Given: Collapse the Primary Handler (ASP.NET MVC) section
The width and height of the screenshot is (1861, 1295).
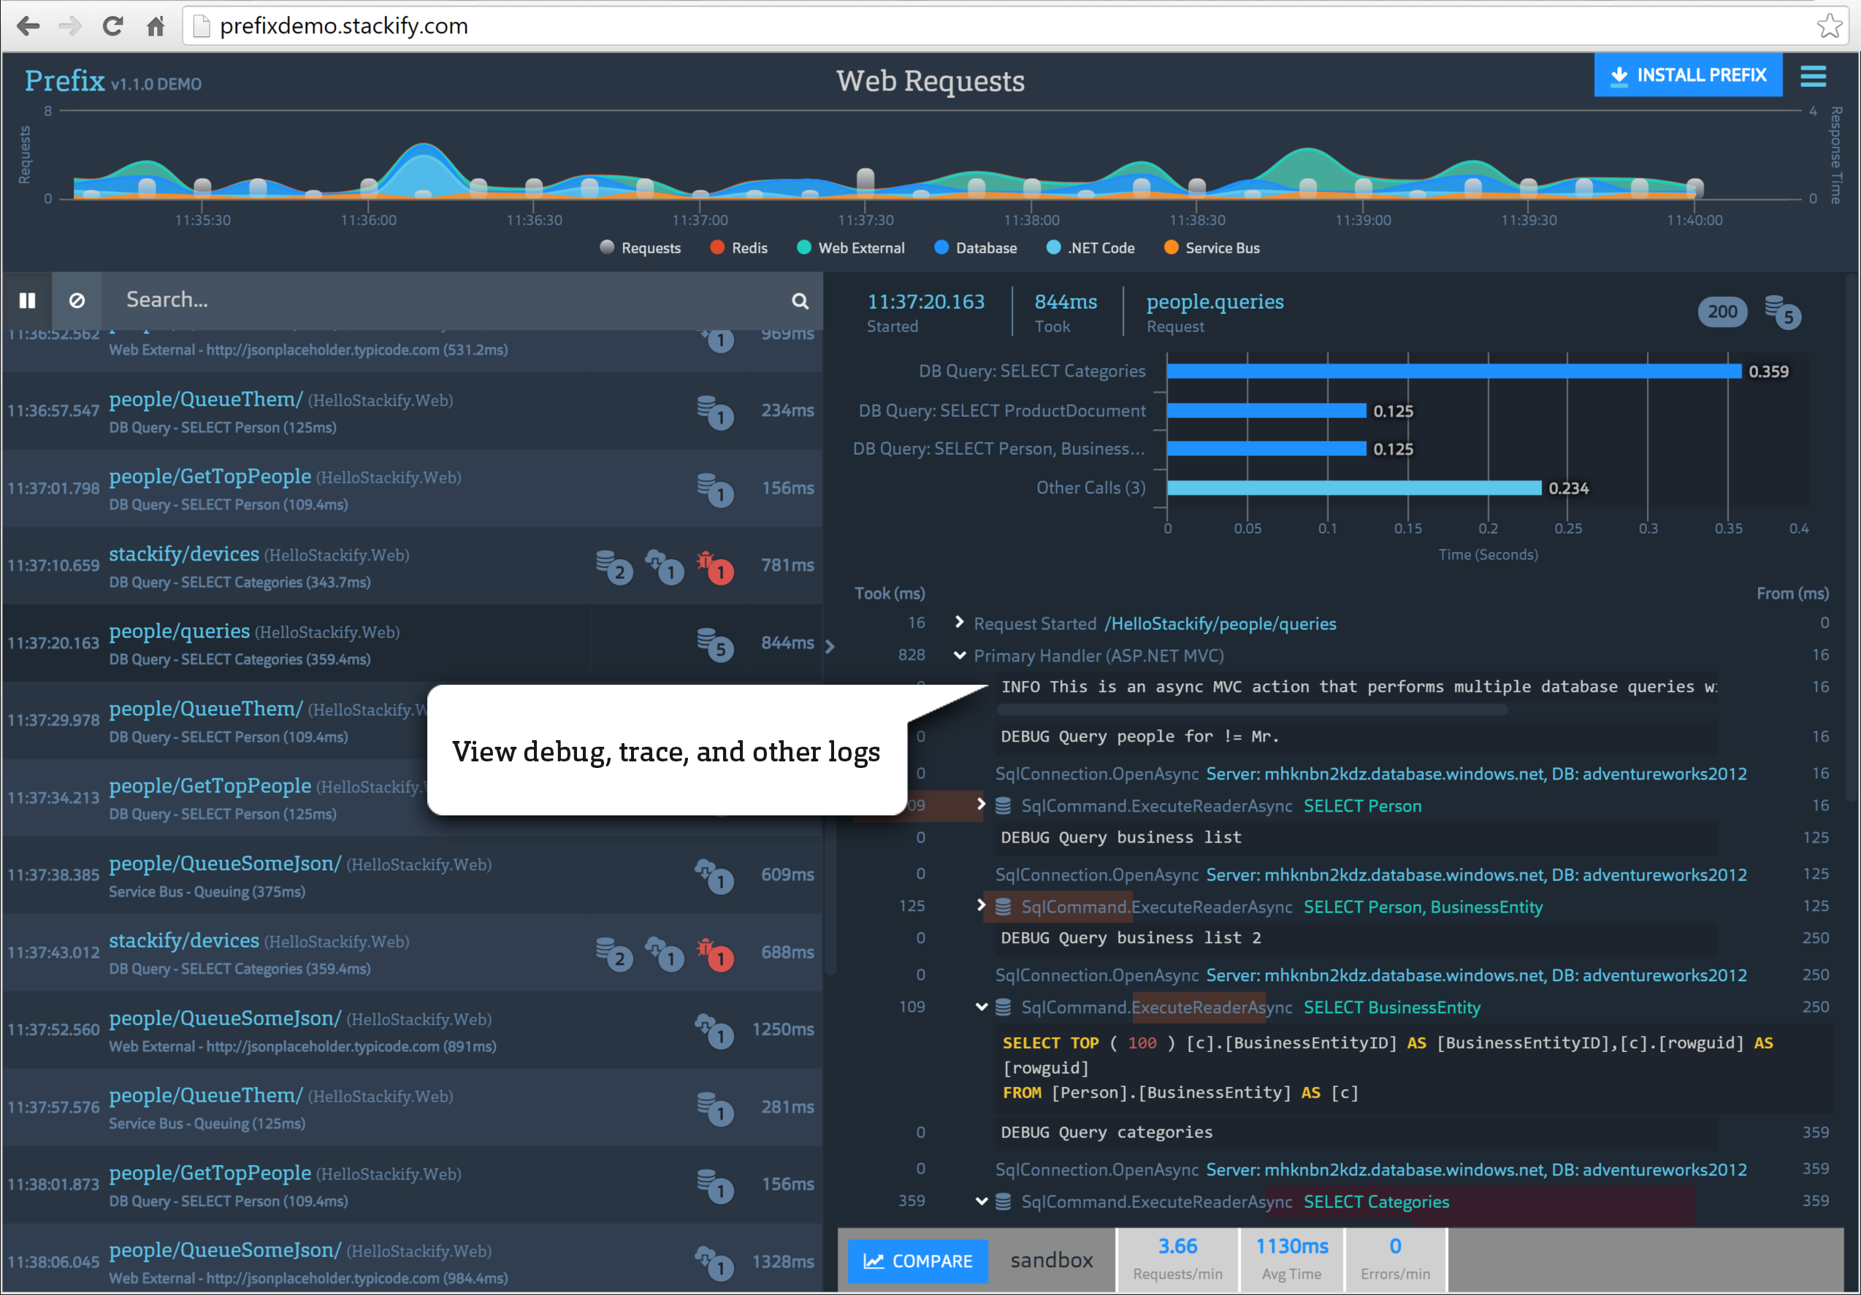Looking at the screenshot, I should pos(960,656).
